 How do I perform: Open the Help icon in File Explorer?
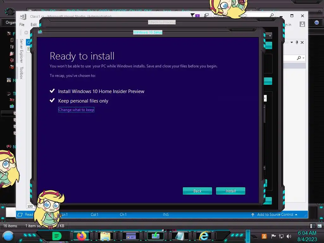click(x=316, y=22)
